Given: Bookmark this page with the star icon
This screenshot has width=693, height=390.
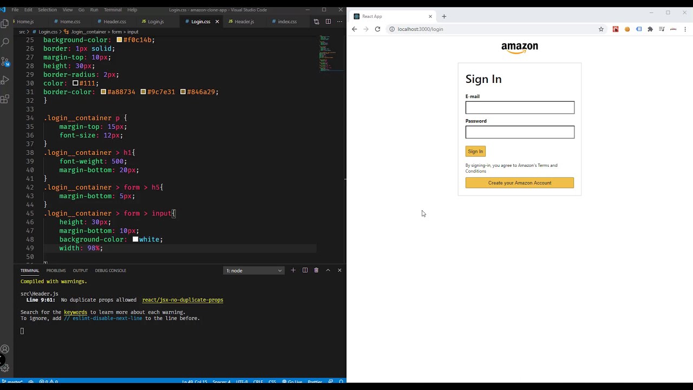Looking at the screenshot, I should [x=601, y=29].
